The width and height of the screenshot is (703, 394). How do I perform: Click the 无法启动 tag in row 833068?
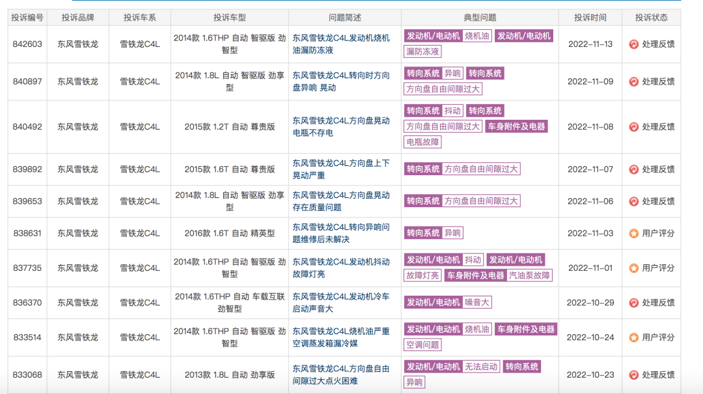[481, 367]
